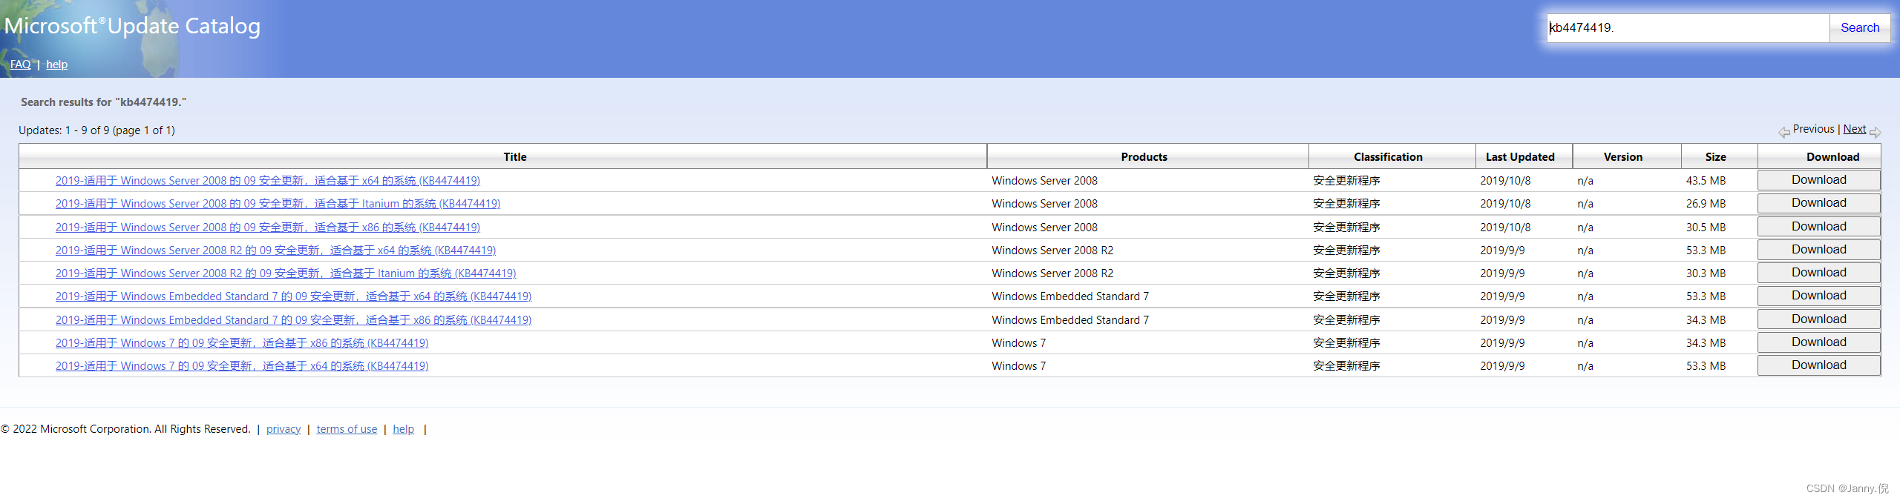Sort by Last Updated column header
Image resolution: width=1900 pixels, height=501 pixels.
coord(1520,157)
